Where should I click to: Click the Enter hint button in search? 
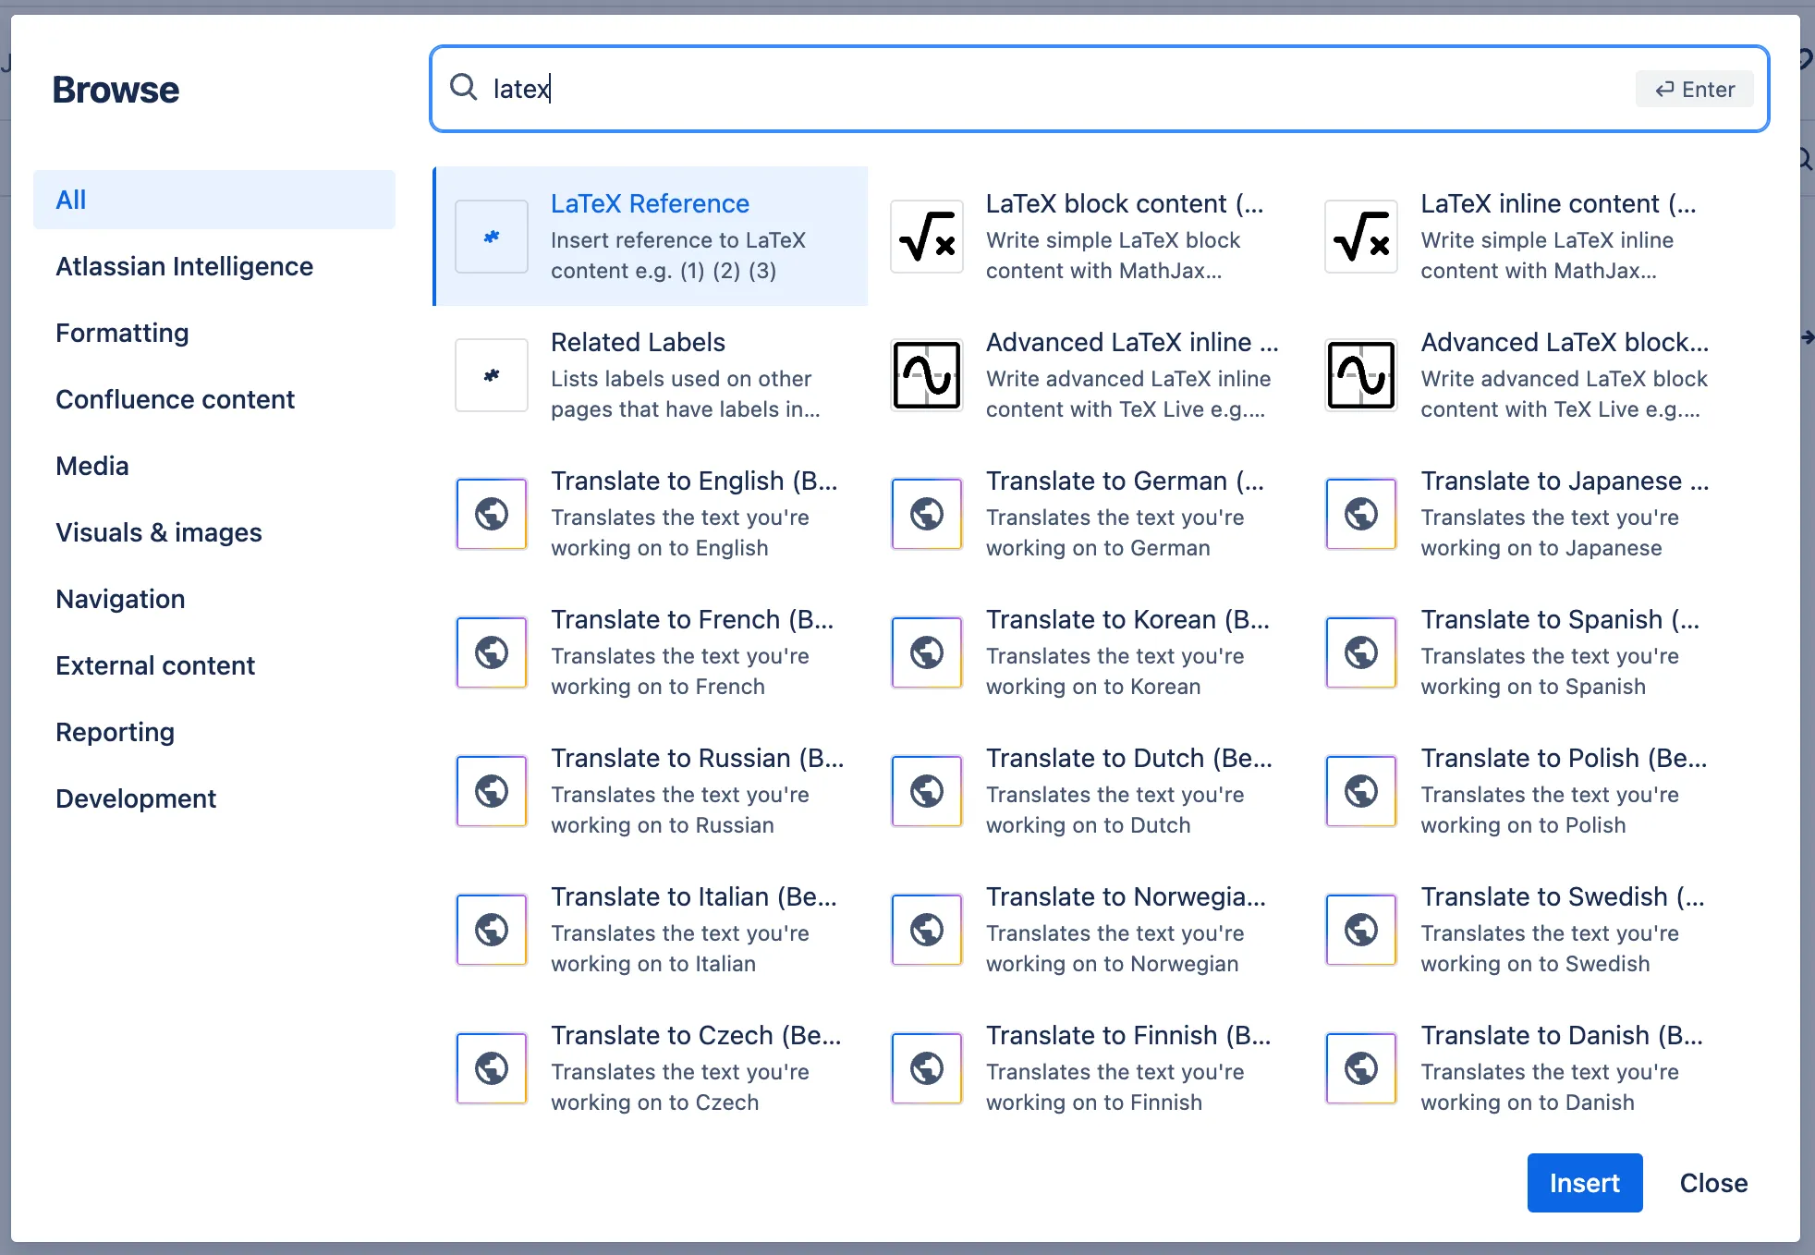coord(1694,89)
